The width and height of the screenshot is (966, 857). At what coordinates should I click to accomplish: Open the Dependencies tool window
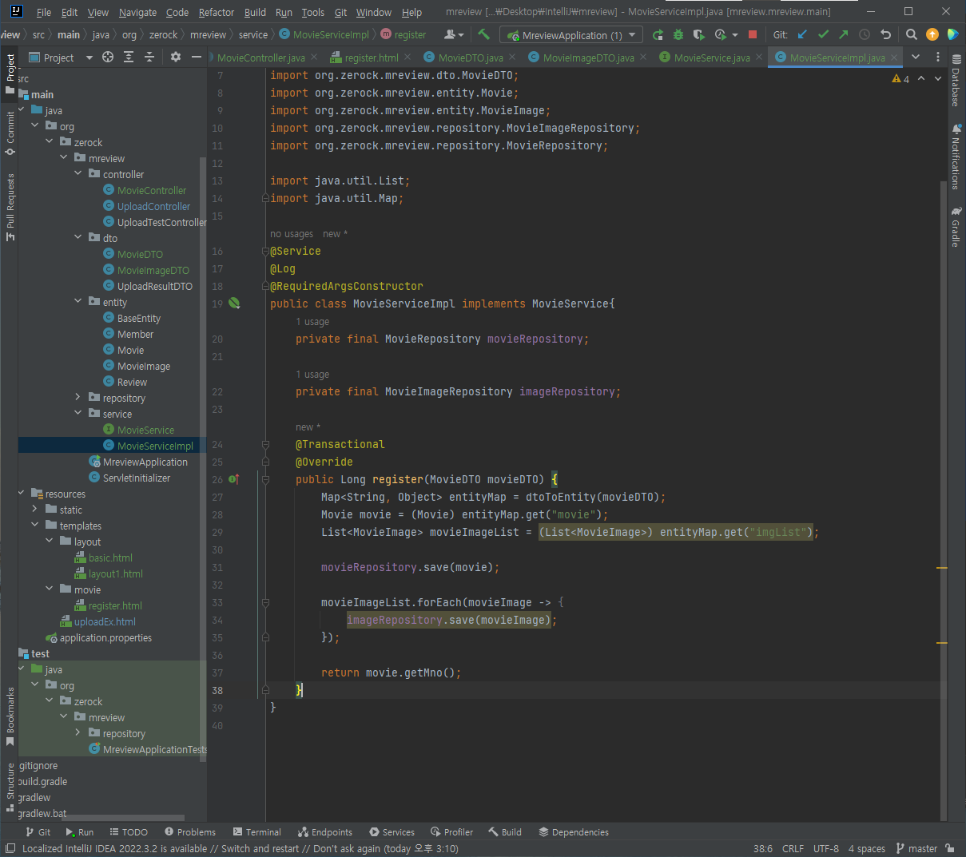(x=574, y=831)
